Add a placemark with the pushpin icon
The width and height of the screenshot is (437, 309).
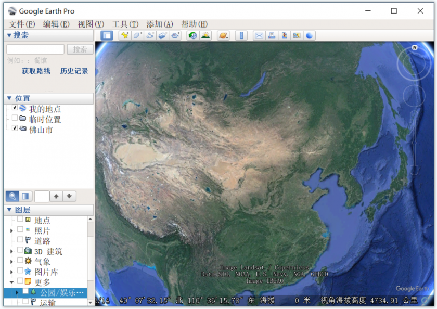125,36
